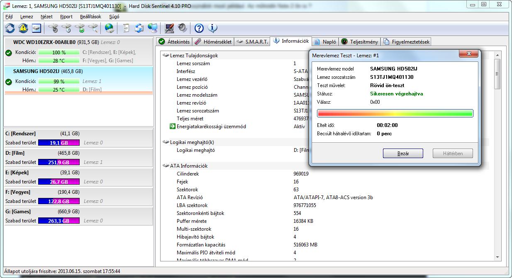Switch to the Figyelmeztetések tab
Screen dimensions: 512x278
[406, 41]
